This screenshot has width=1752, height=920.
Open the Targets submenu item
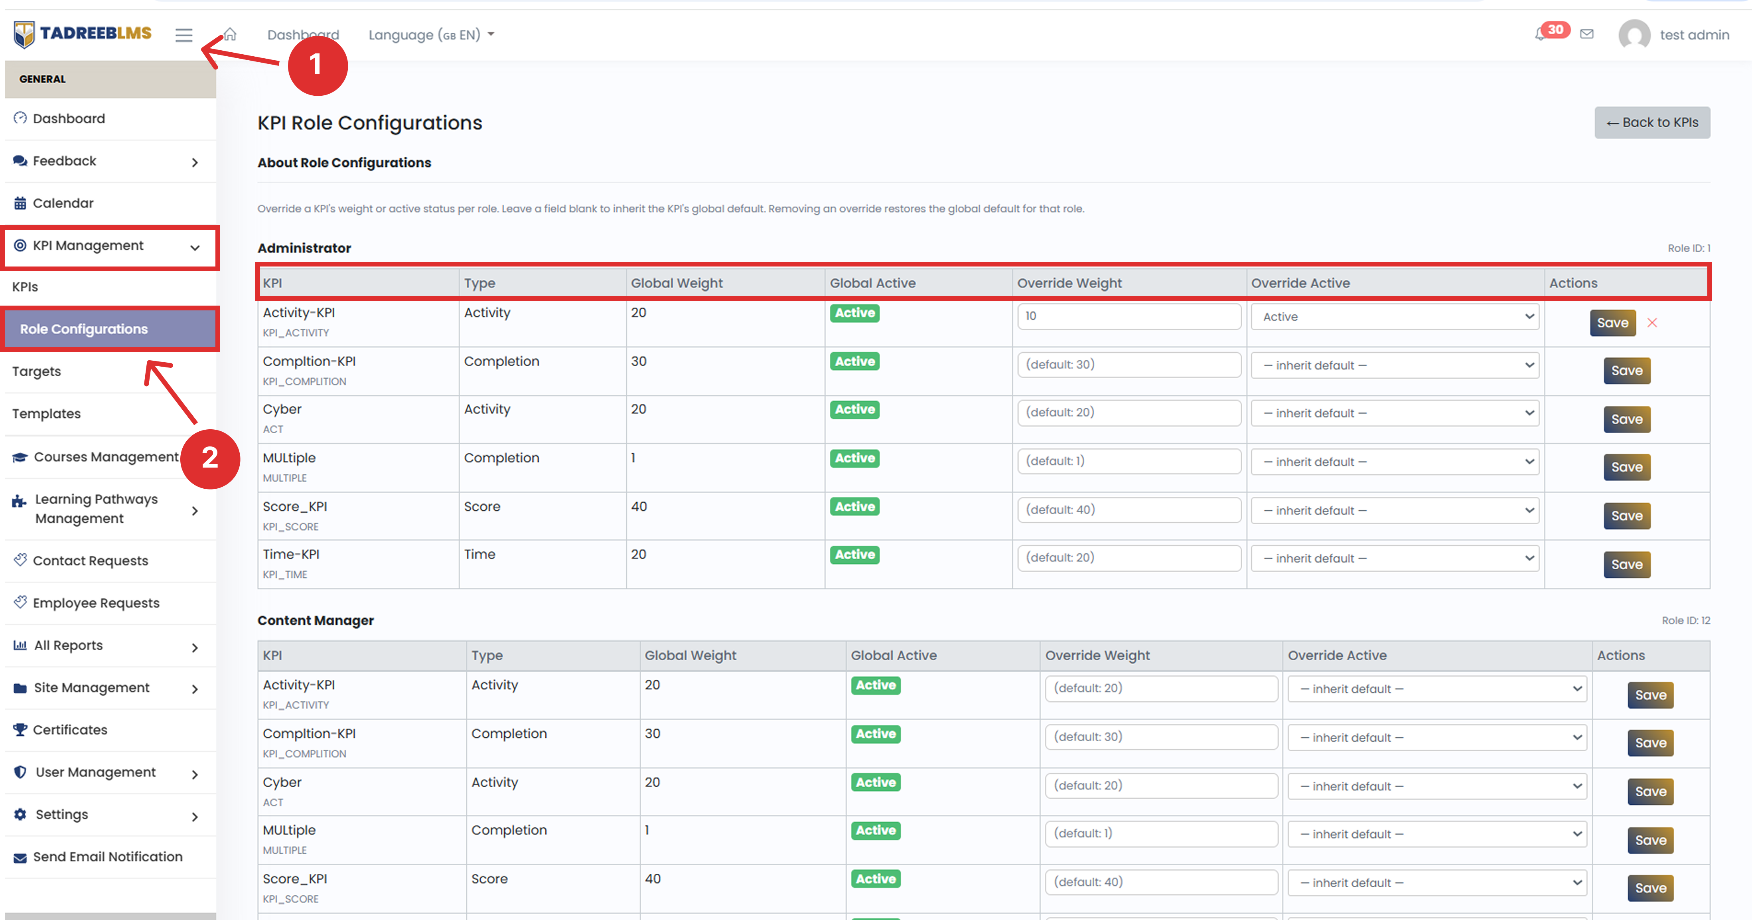[37, 371]
